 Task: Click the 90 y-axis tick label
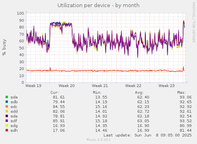pyautogui.click(x=22, y=20)
